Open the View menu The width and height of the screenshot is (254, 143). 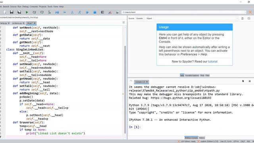(56, 7)
